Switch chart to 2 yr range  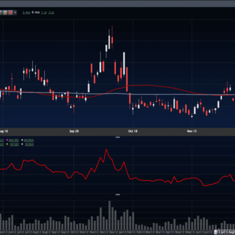[x=51, y=12]
